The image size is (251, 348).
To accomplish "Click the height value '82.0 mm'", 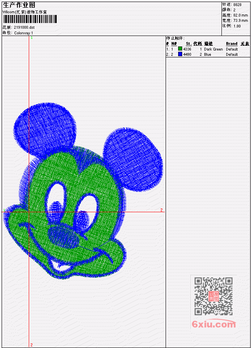I will tap(240, 15).
